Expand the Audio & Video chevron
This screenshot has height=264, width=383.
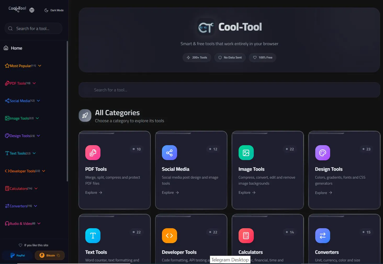(39, 224)
